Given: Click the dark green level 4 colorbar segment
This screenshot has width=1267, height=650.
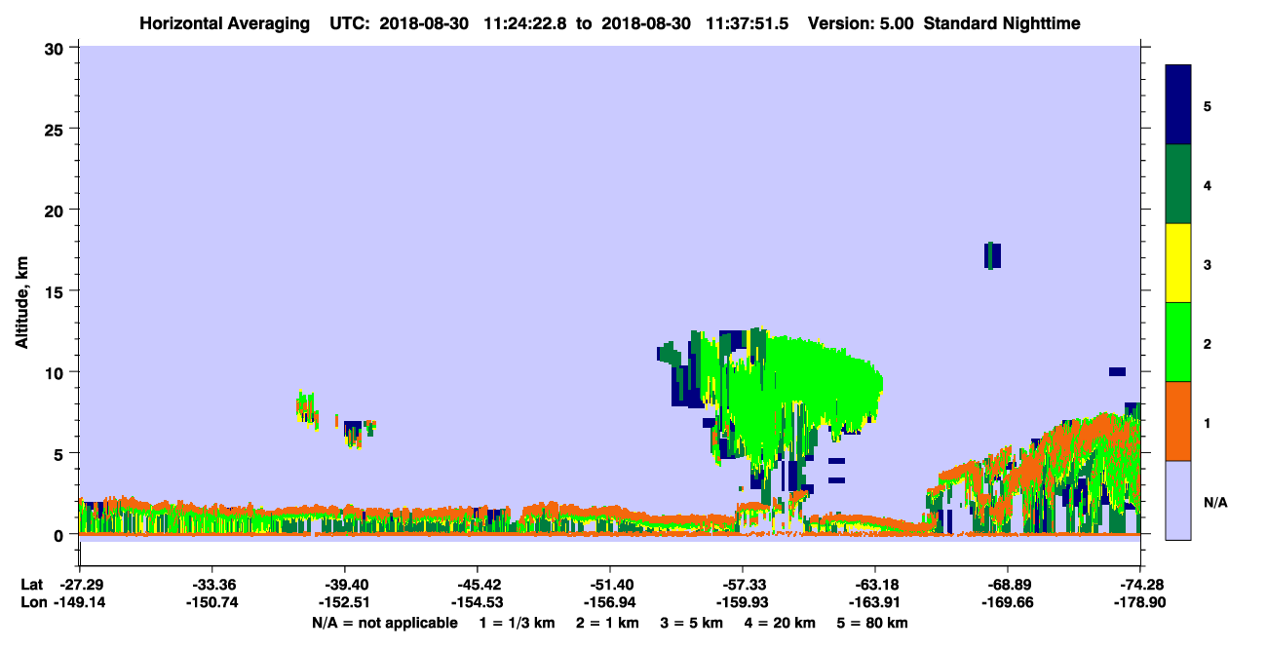Looking at the screenshot, I should pos(1178,184).
